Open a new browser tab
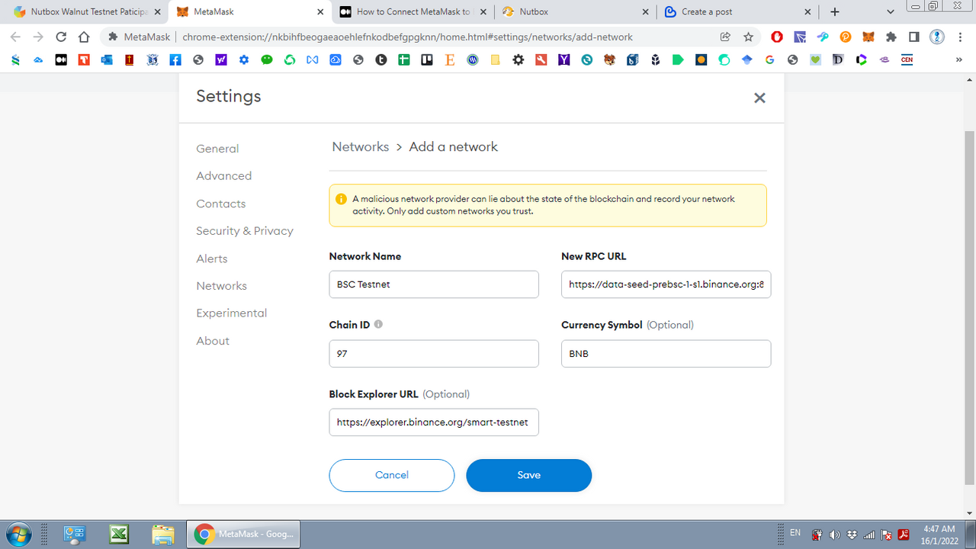The image size is (976, 549). tap(835, 11)
